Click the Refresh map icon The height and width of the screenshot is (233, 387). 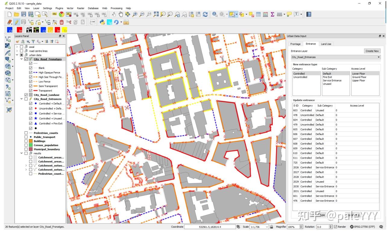tap(205, 14)
